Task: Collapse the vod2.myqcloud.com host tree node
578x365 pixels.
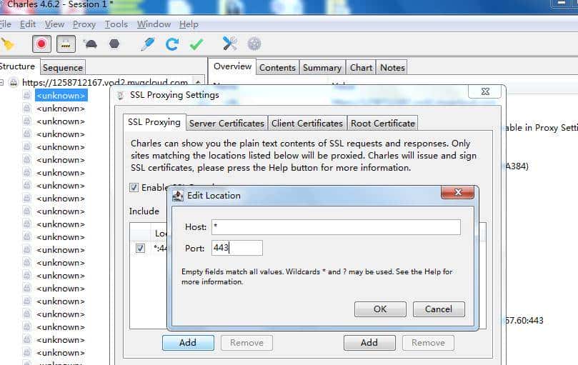Action: pyautogui.click(x=3, y=83)
